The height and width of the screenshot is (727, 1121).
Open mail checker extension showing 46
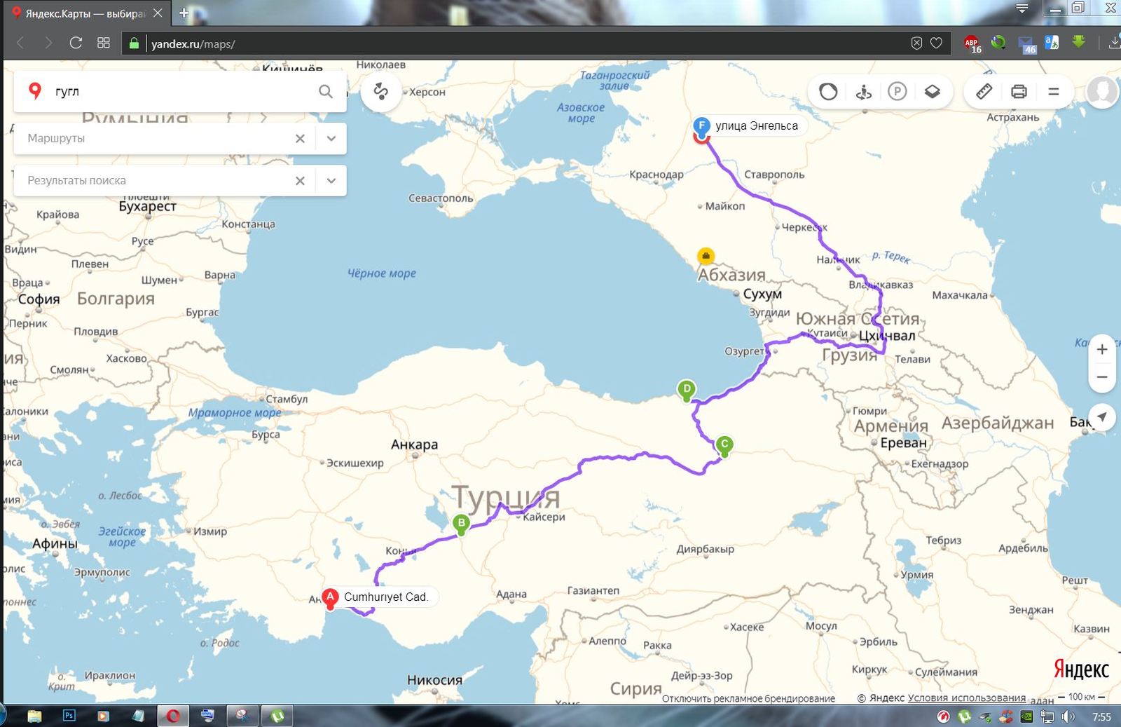(1026, 44)
